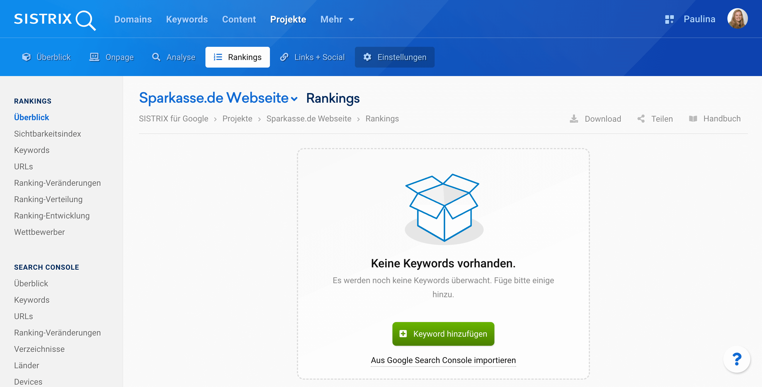Click the Download icon
The image size is (762, 387).
(x=574, y=119)
